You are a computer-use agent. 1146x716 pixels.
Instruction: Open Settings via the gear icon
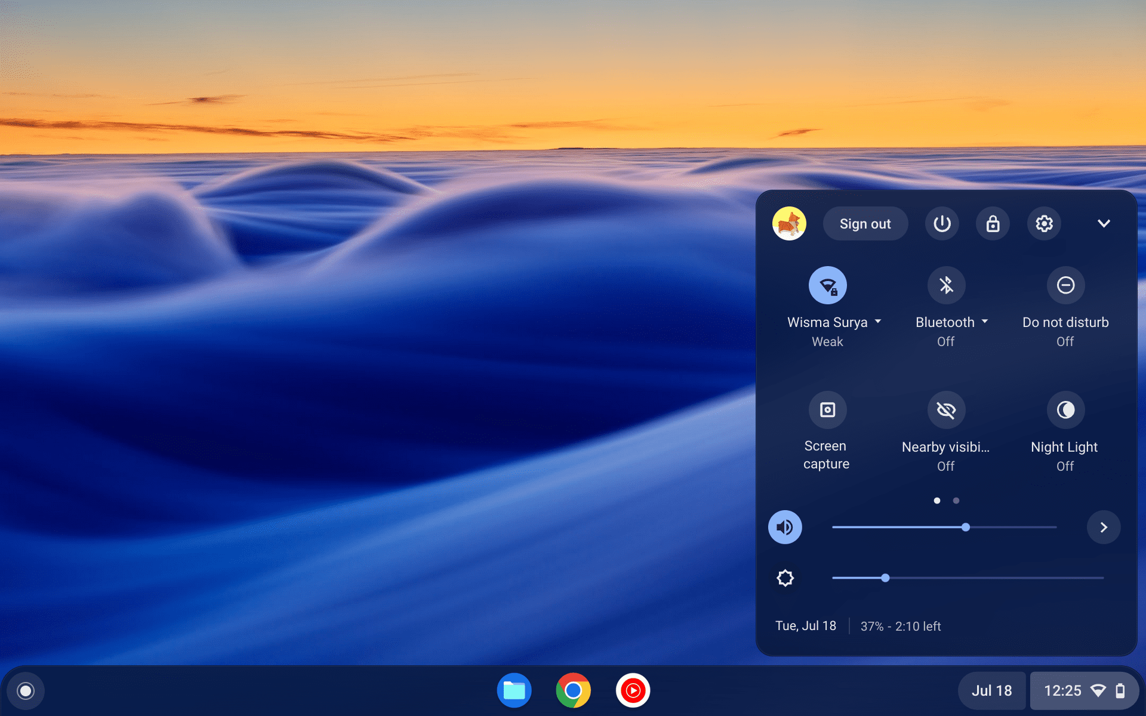(x=1044, y=223)
